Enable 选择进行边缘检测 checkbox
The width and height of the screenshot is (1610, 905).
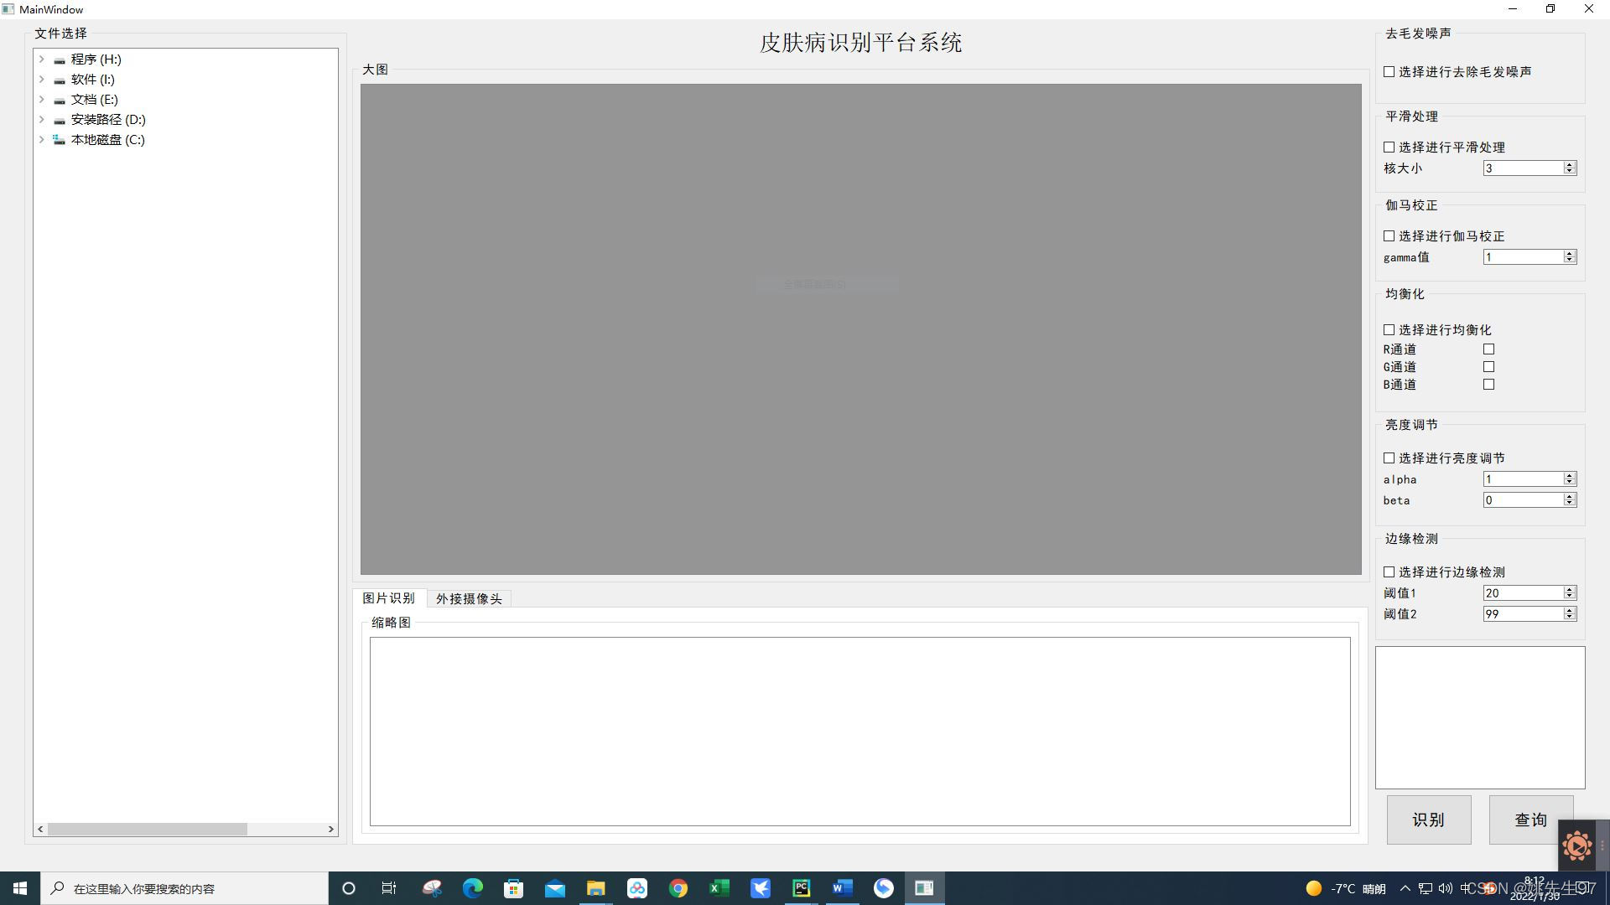(1389, 572)
